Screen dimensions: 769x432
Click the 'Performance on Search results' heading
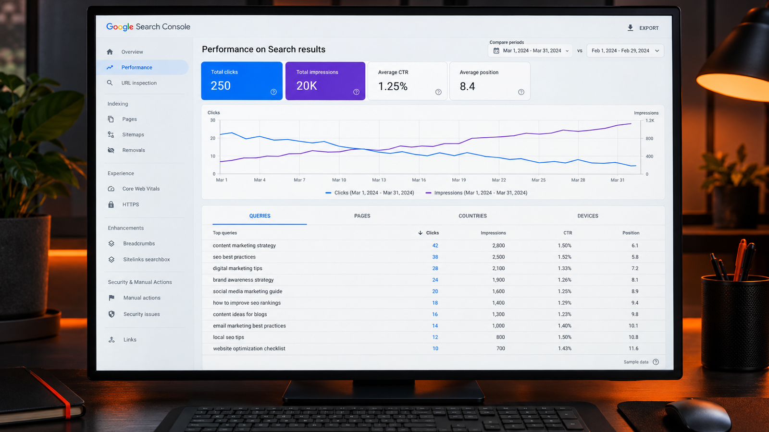(x=263, y=49)
